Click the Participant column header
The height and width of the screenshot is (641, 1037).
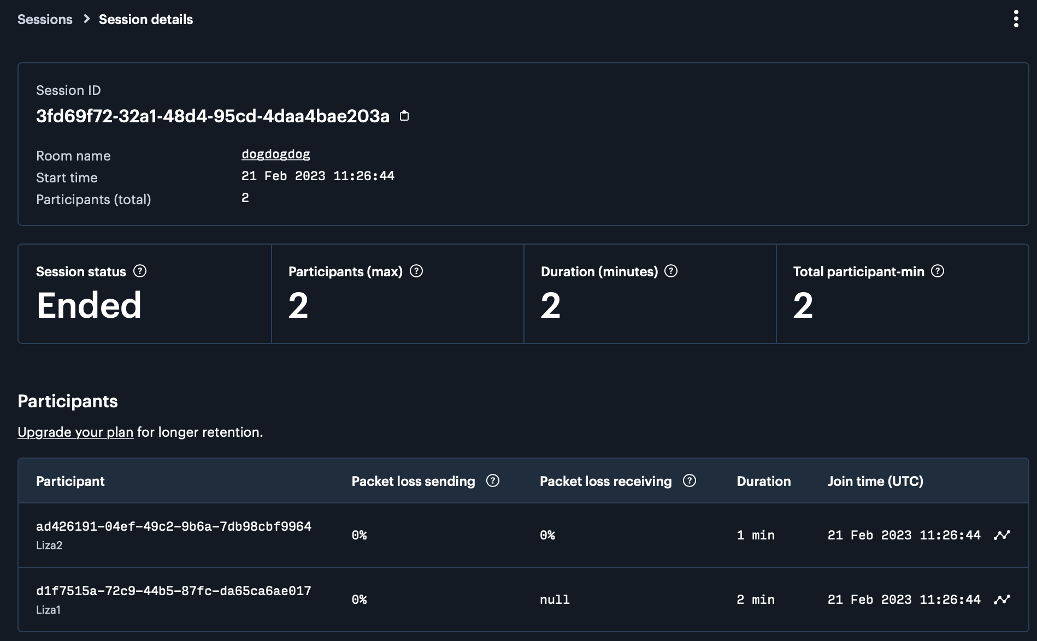(70, 481)
